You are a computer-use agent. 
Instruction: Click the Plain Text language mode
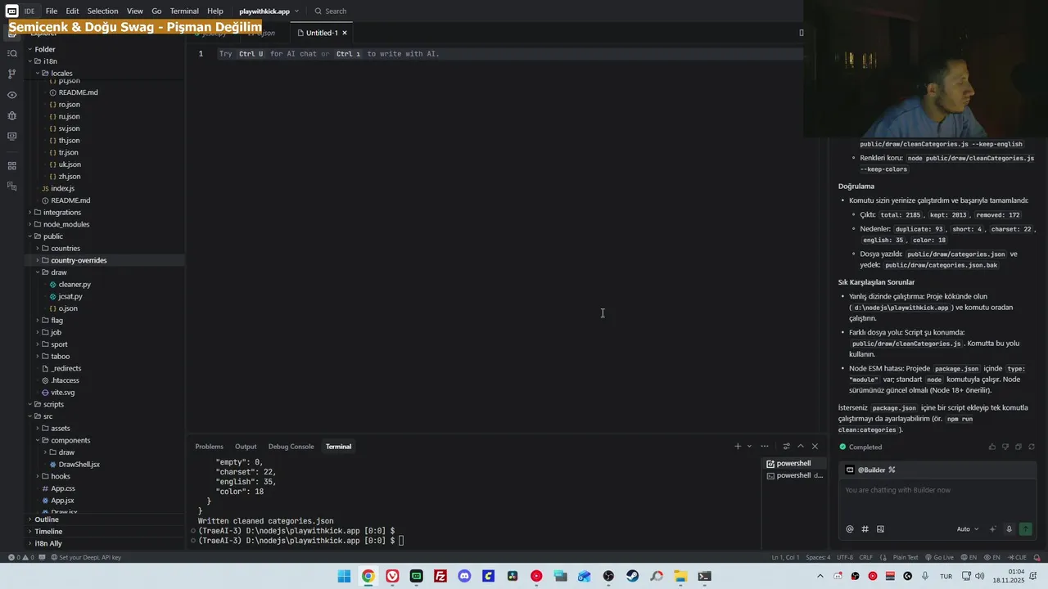pos(906,558)
